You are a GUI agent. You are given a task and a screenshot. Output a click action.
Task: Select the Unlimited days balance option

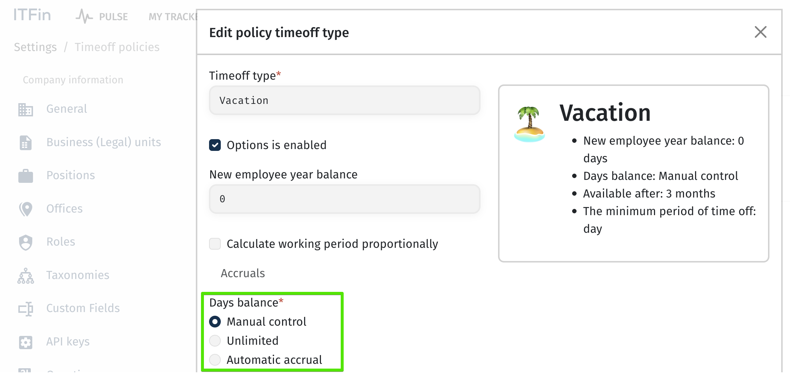[215, 341]
